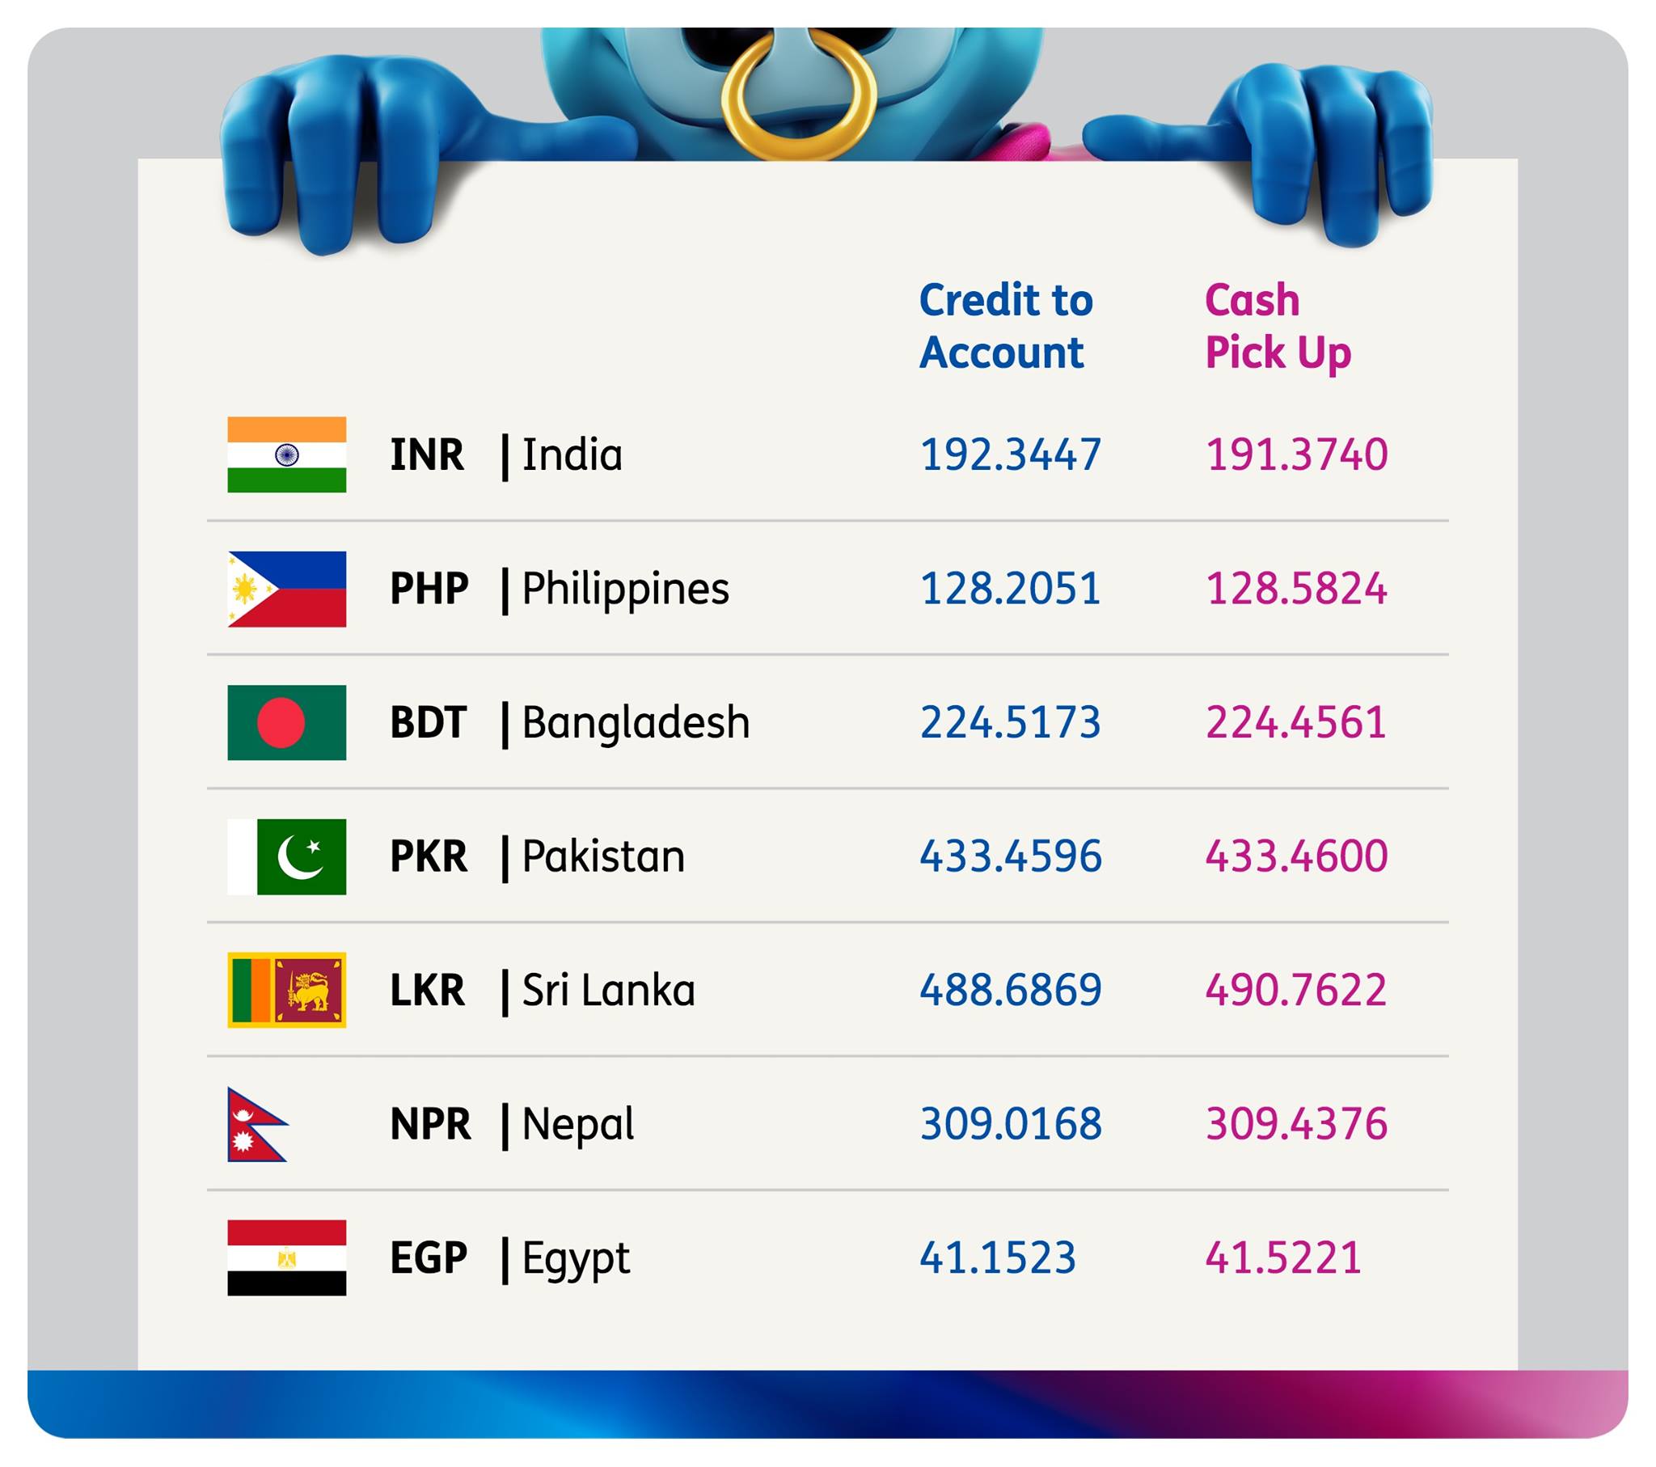
Task: Select Egypt credit rate 41.1523
Action: tap(998, 1258)
